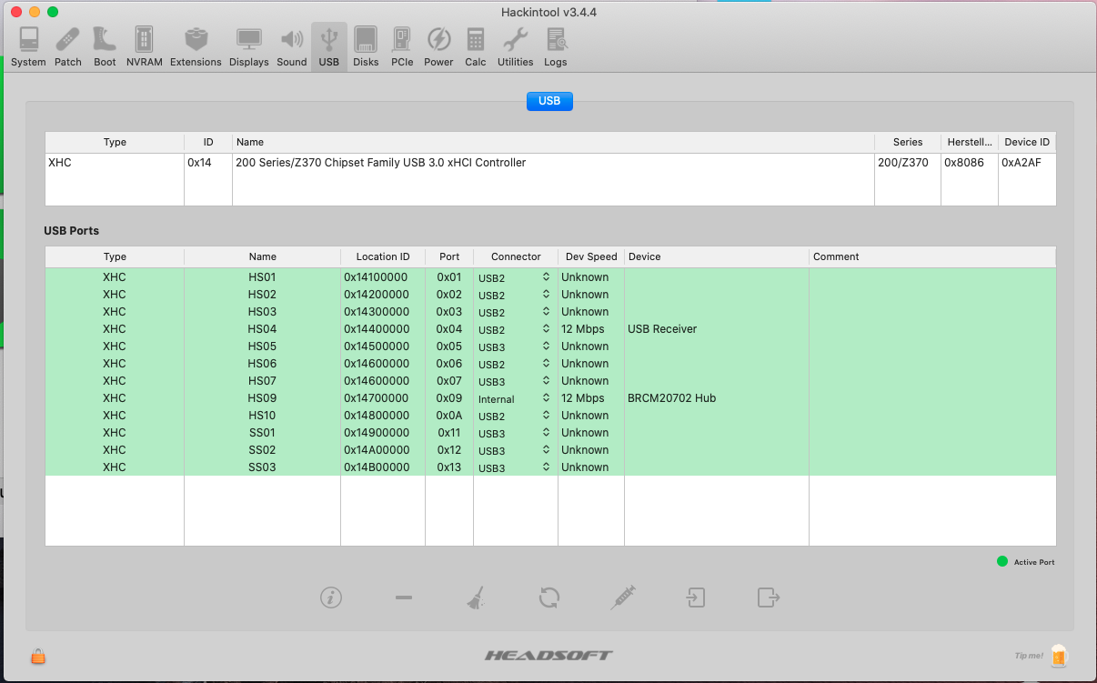This screenshot has width=1097, height=683.
Task: Click the broom clear-all icon
Action: pos(476,598)
